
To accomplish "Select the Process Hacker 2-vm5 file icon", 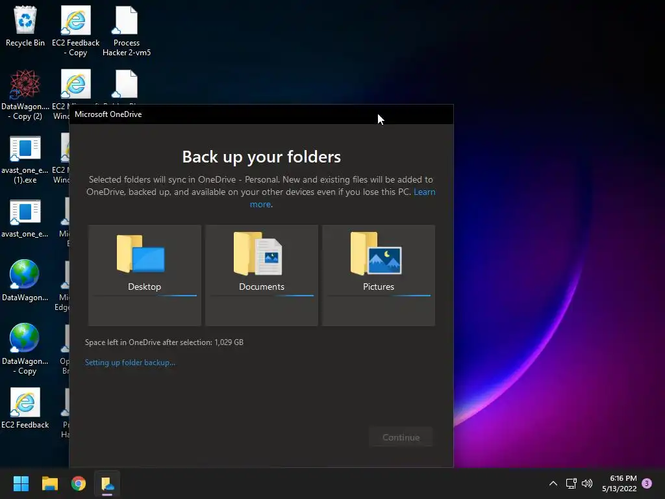I will pyautogui.click(x=127, y=31).
